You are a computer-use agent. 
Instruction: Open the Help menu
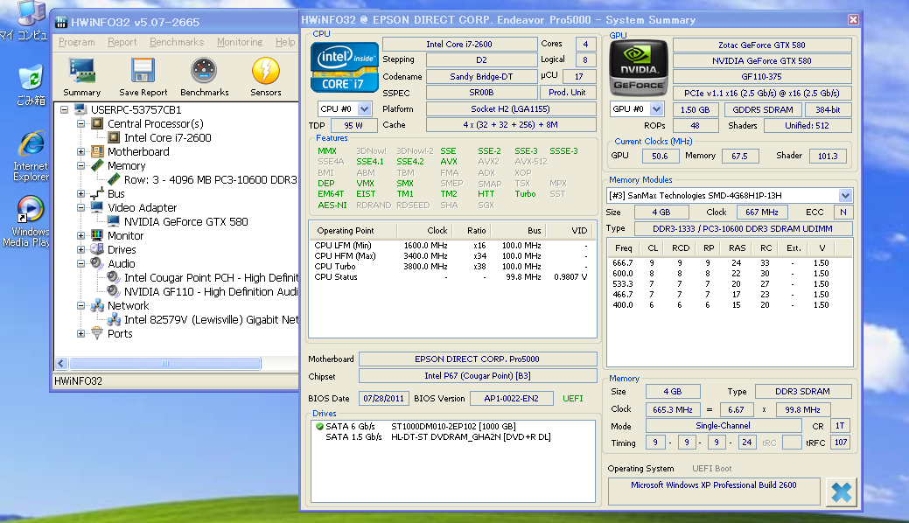(x=285, y=42)
